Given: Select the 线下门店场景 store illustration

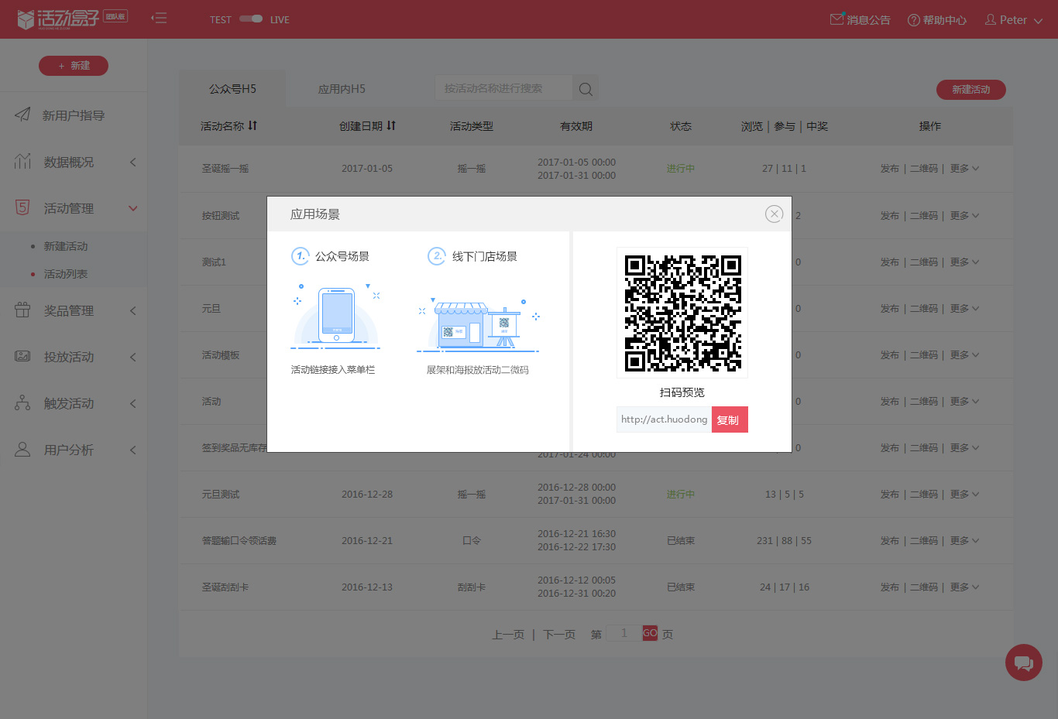Looking at the screenshot, I should click(478, 323).
